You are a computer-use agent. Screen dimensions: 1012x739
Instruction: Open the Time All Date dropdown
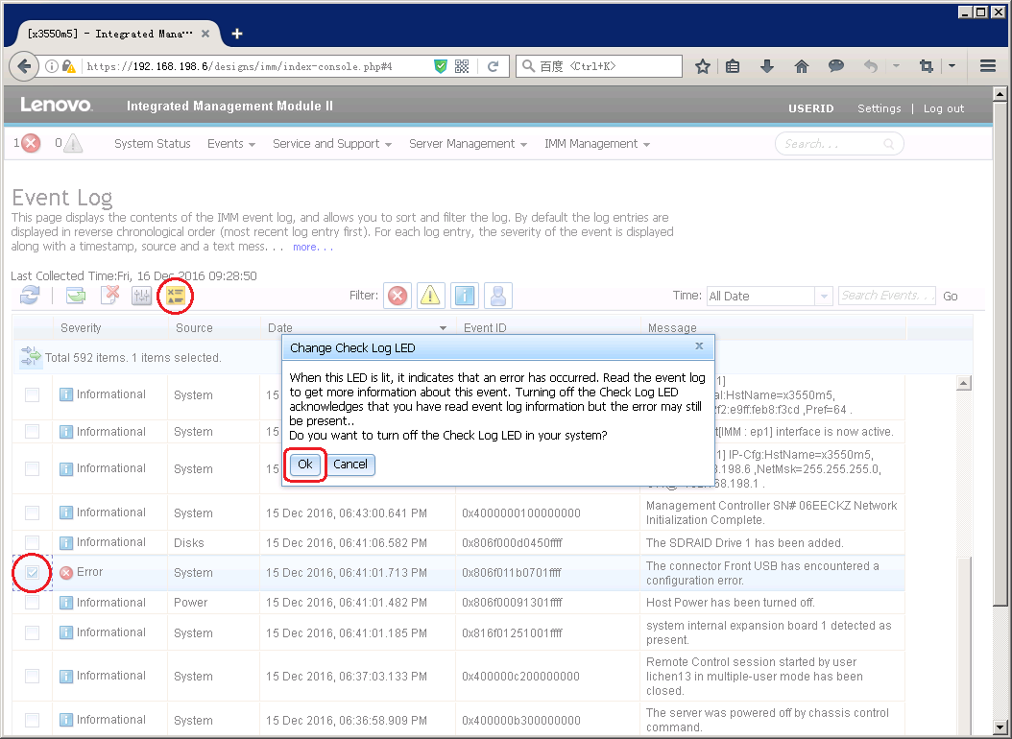click(x=768, y=296)
